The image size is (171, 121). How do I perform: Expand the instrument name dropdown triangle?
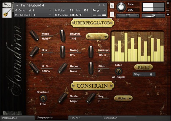[x=17, y=5]
